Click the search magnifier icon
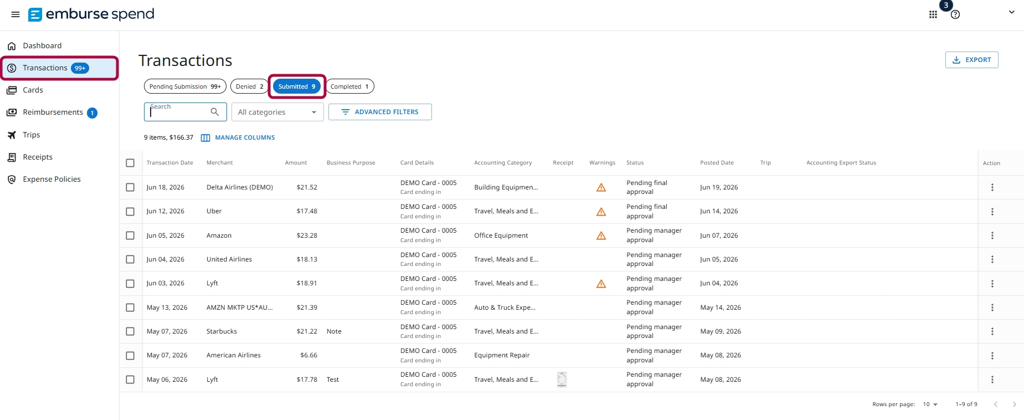 [215, 112]
